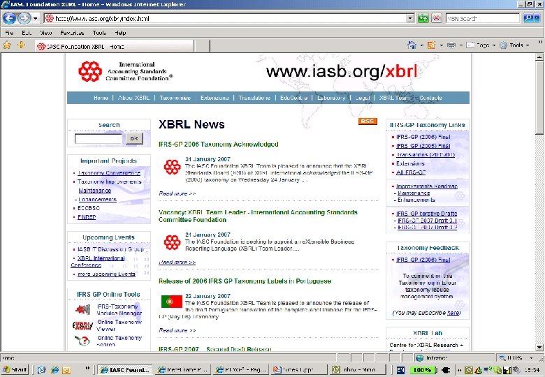The image size is (545, 377).
Task: Open IFRS-GP (2006) Final under Taxonomy Links
Action: (423, 137)
